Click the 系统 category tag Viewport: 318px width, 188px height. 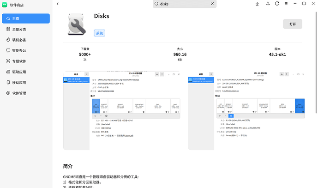99,33
